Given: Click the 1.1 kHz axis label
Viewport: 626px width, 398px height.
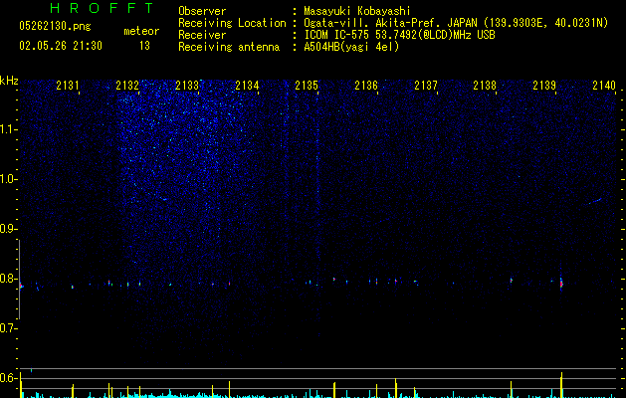Looking at the screenshot, I should (x=8, y=129).
